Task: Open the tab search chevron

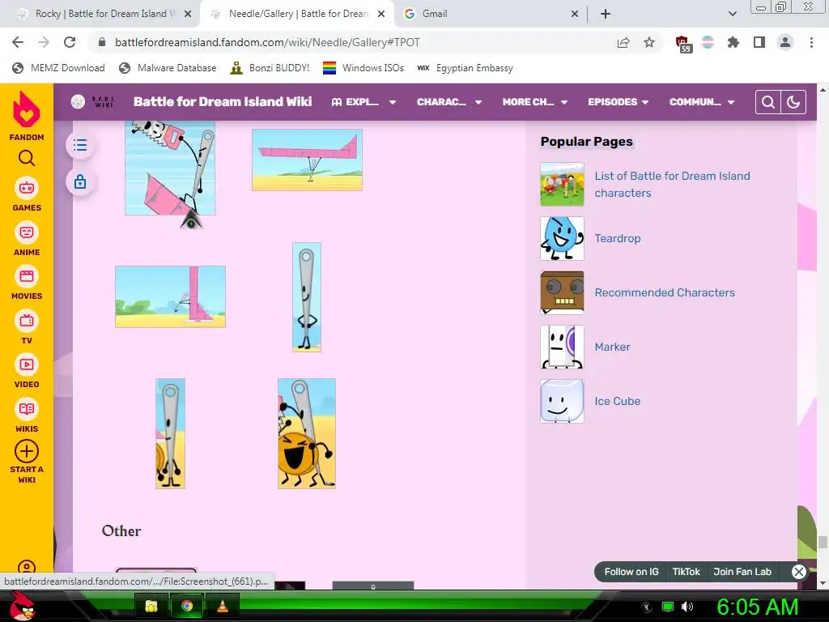Action: [732, 14]
